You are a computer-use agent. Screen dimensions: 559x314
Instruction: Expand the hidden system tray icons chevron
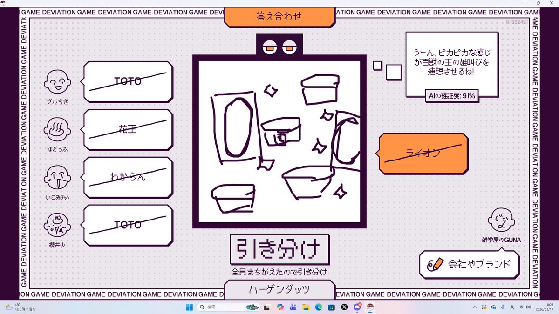pos(475,307)
